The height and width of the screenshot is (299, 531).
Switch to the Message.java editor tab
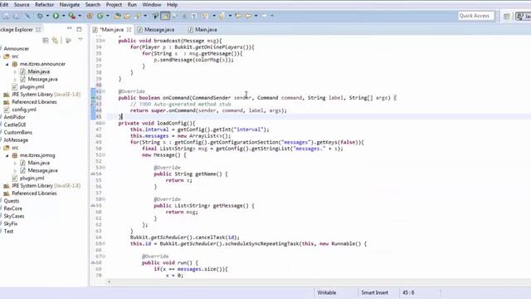pyautogui.click(x=156, y=30)
